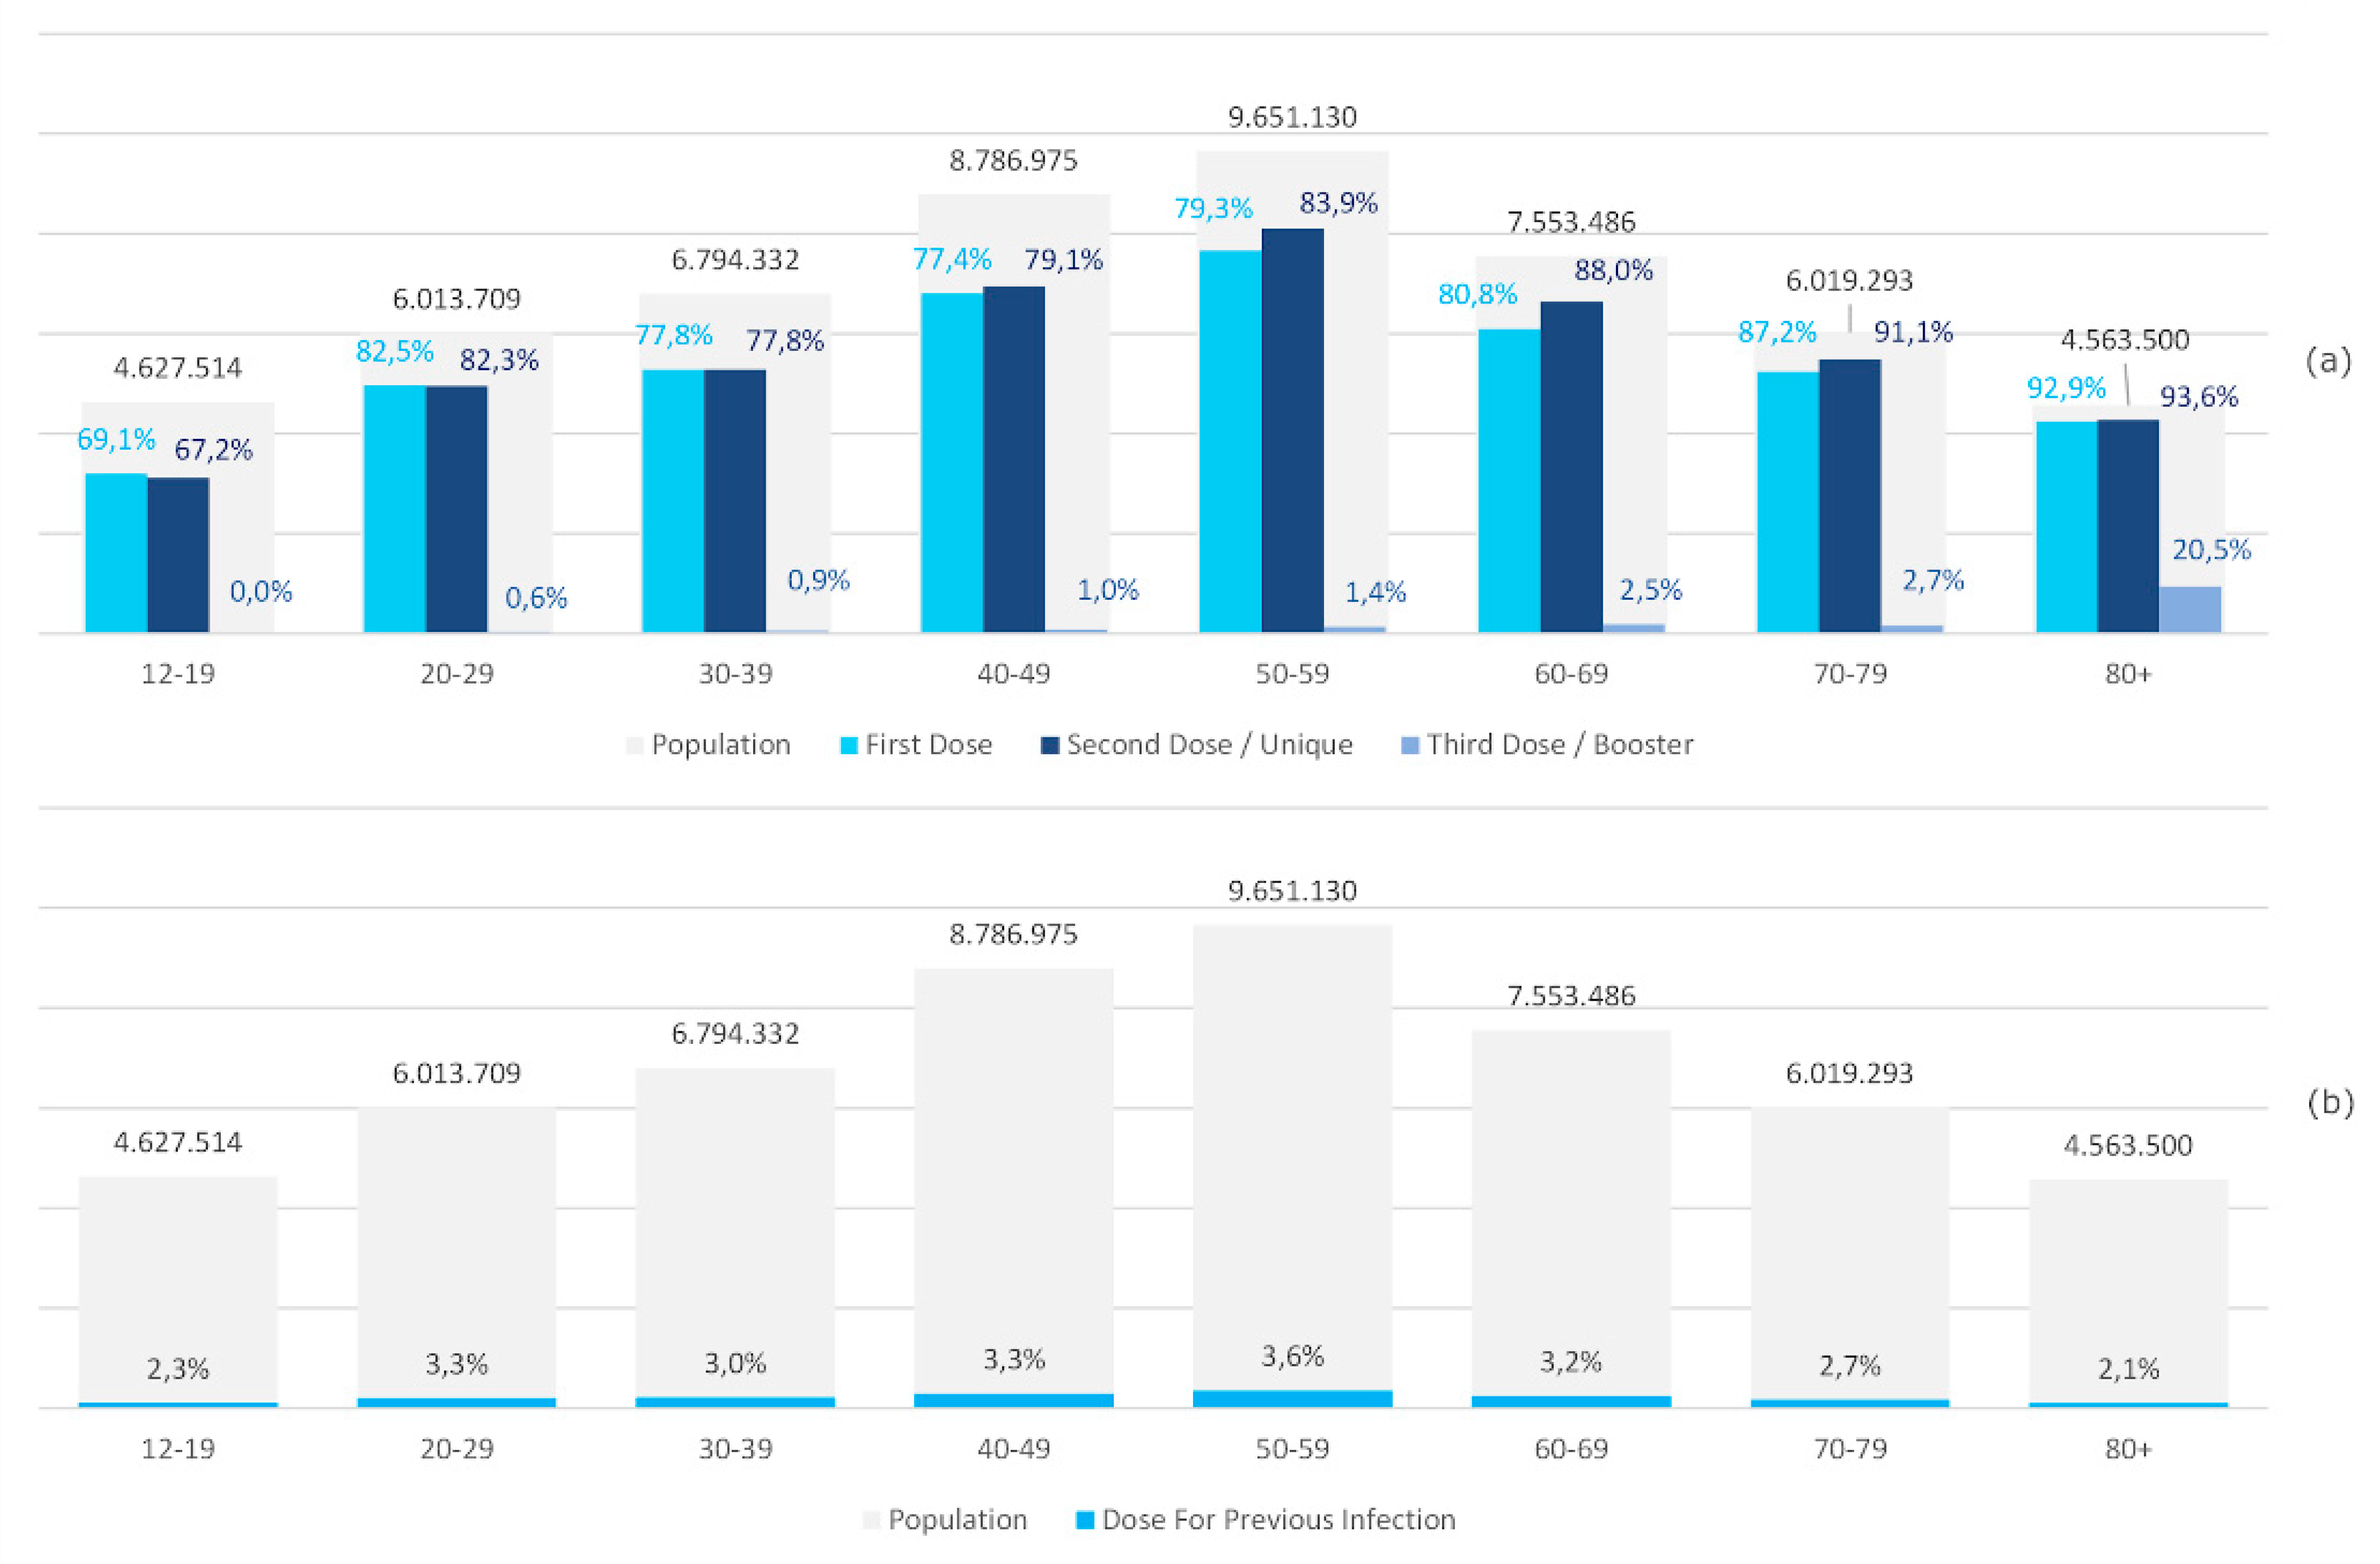Click the 12-19 First Dose bar
2380x1564 pixels.
116,552
